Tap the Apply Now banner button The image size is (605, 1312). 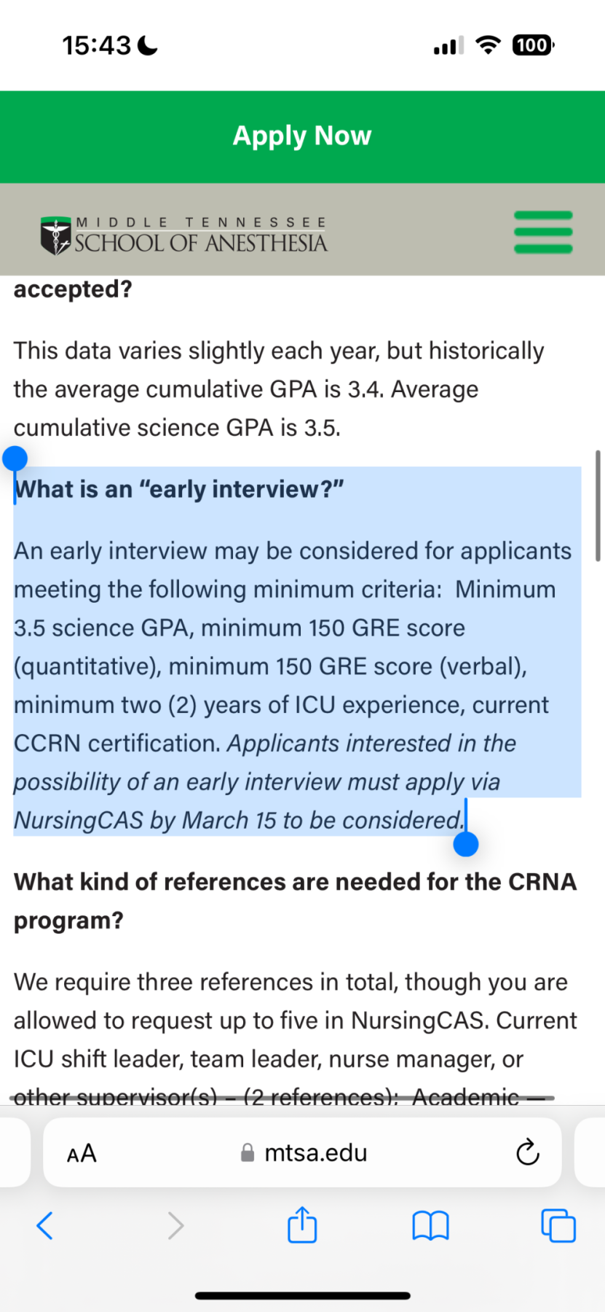pyautogui.click(x=302, y=136)
